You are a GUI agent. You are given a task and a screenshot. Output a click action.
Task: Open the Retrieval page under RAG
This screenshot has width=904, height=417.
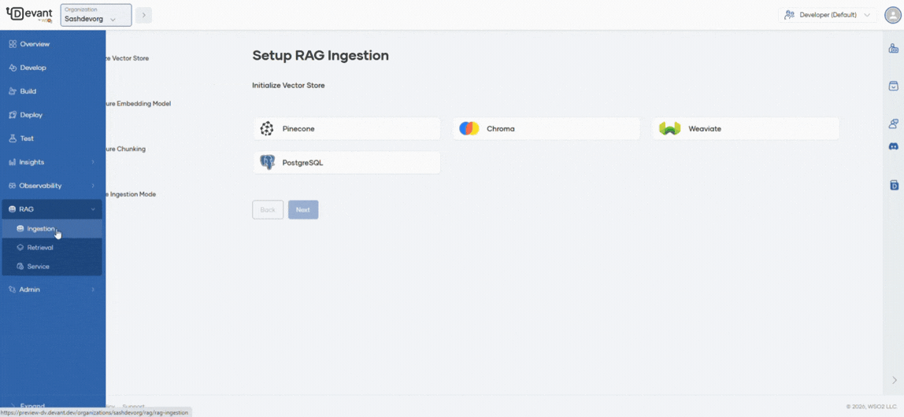40,247
